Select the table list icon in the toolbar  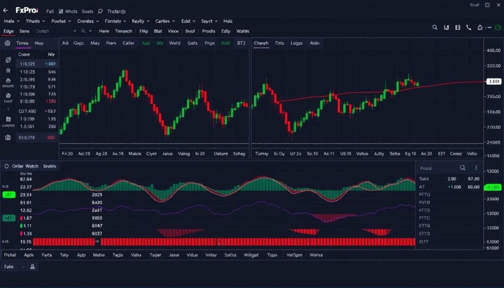click(x=458, y=28)
